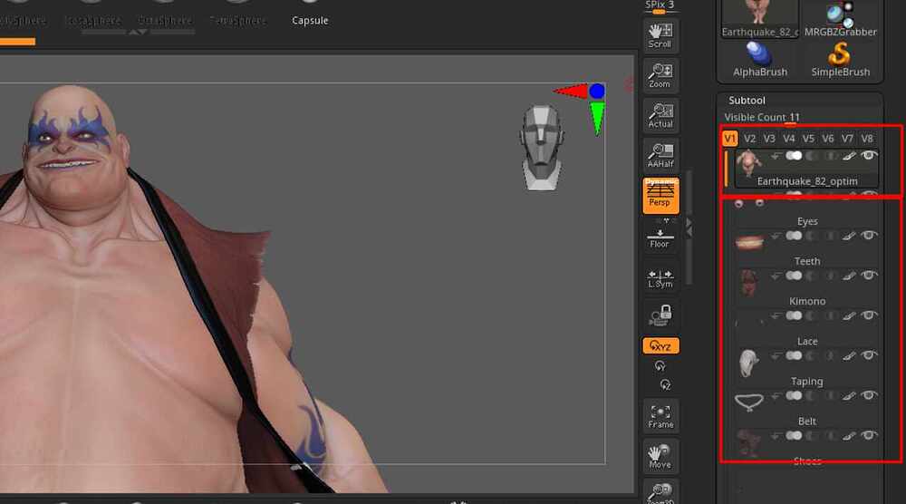Switch to the V7 visibility set
This screenshot has height=504, width=906.
[x=848, y=139]
